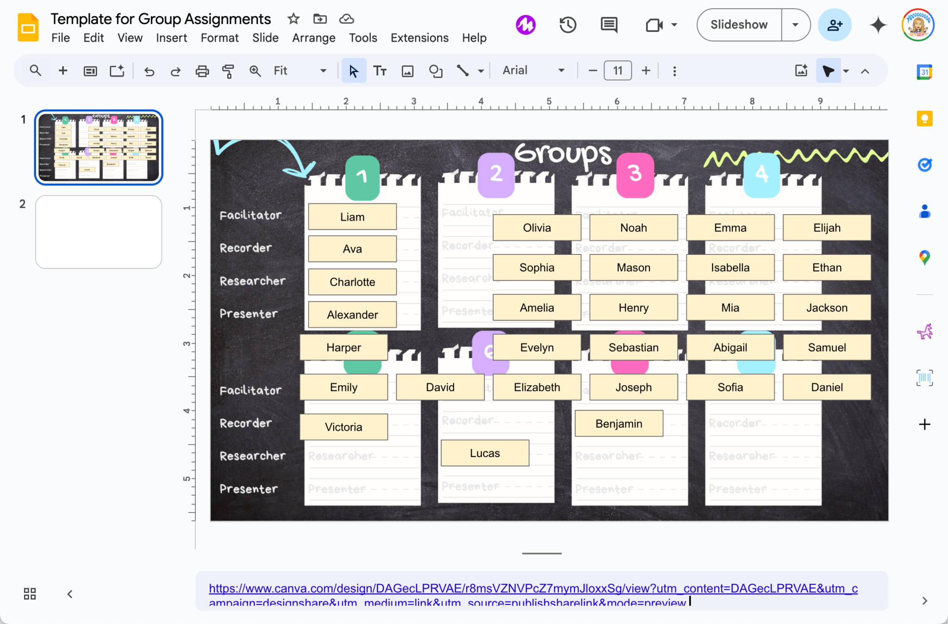Check the cloud document status icon
The width and height of the screenshot is (948, 624).
click(346, 19)
